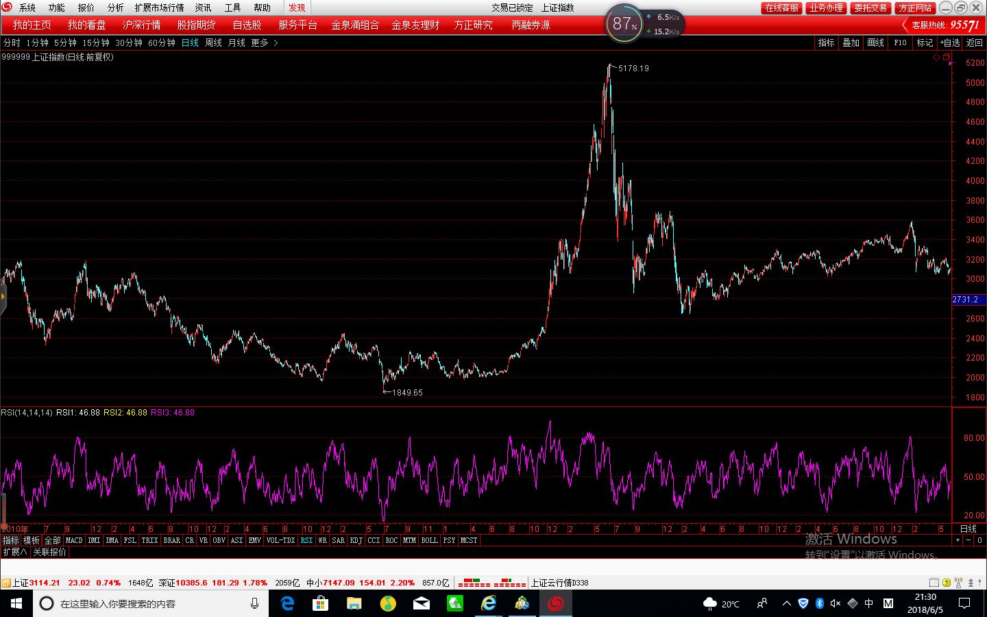Screen dimensions: 987x617
Task: Switch to 15分钟 period
Action: tap(96, 43)
